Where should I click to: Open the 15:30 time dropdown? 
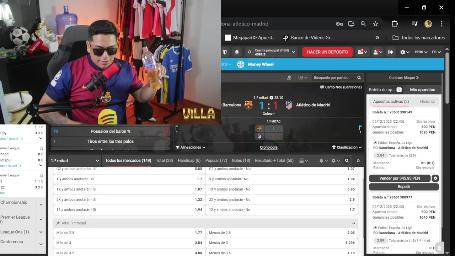(421, 52)
